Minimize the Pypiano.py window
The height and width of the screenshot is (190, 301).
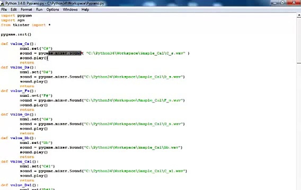[275, 3]
